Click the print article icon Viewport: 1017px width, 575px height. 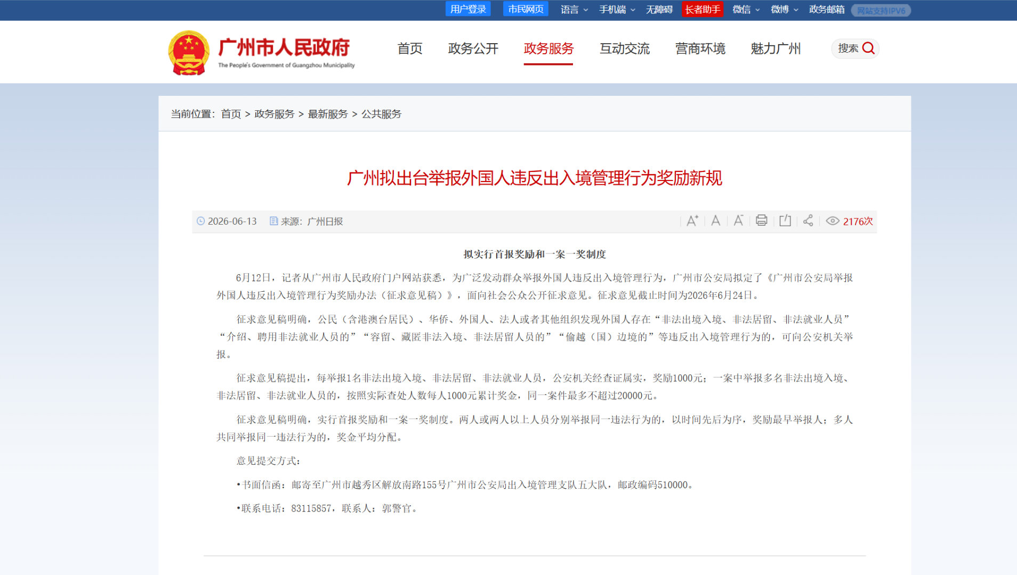pyautogui.click(x=762, y=221)
